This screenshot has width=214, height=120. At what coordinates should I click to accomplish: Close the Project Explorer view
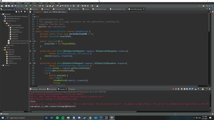click(x=14, y=9)
